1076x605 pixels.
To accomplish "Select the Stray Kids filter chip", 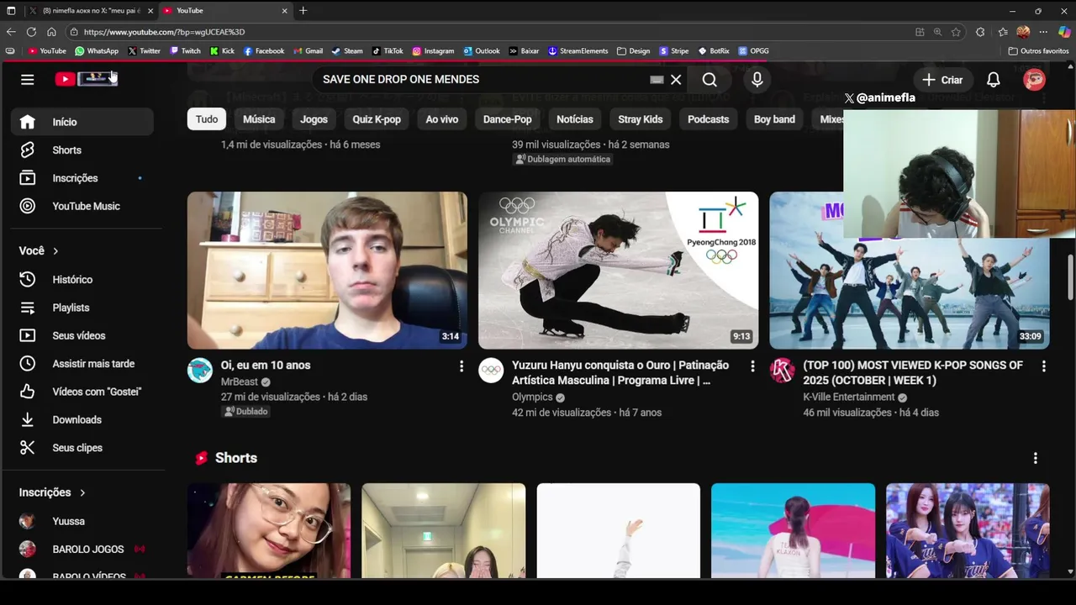I will (641, 119).
